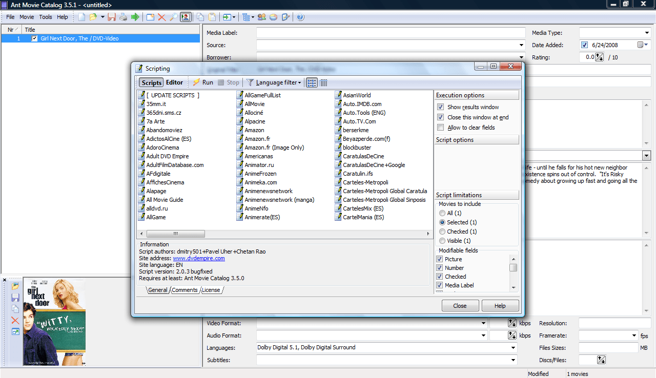
Task: Uncheck Girl Next Door movie checkbox
Action: pos(34,38)
